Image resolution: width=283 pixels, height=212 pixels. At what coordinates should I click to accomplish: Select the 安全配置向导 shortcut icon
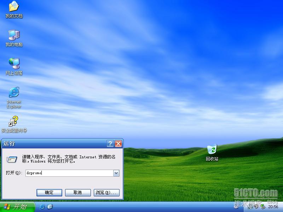[14, 124]
